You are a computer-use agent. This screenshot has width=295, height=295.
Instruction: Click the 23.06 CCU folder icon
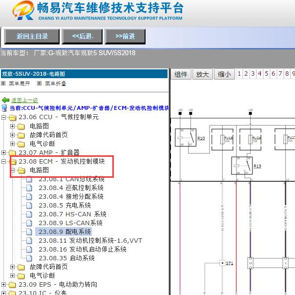click(x=12, y=118)
